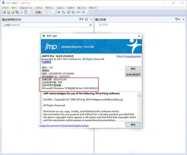This screenshot has height=155, width=187.
Task: Click the JMP Pro 16.0.0 (512257) version text
Action: coord(58,56)
